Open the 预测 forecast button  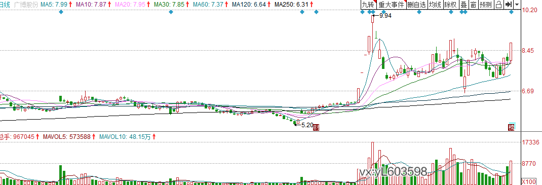click(486, 5)
